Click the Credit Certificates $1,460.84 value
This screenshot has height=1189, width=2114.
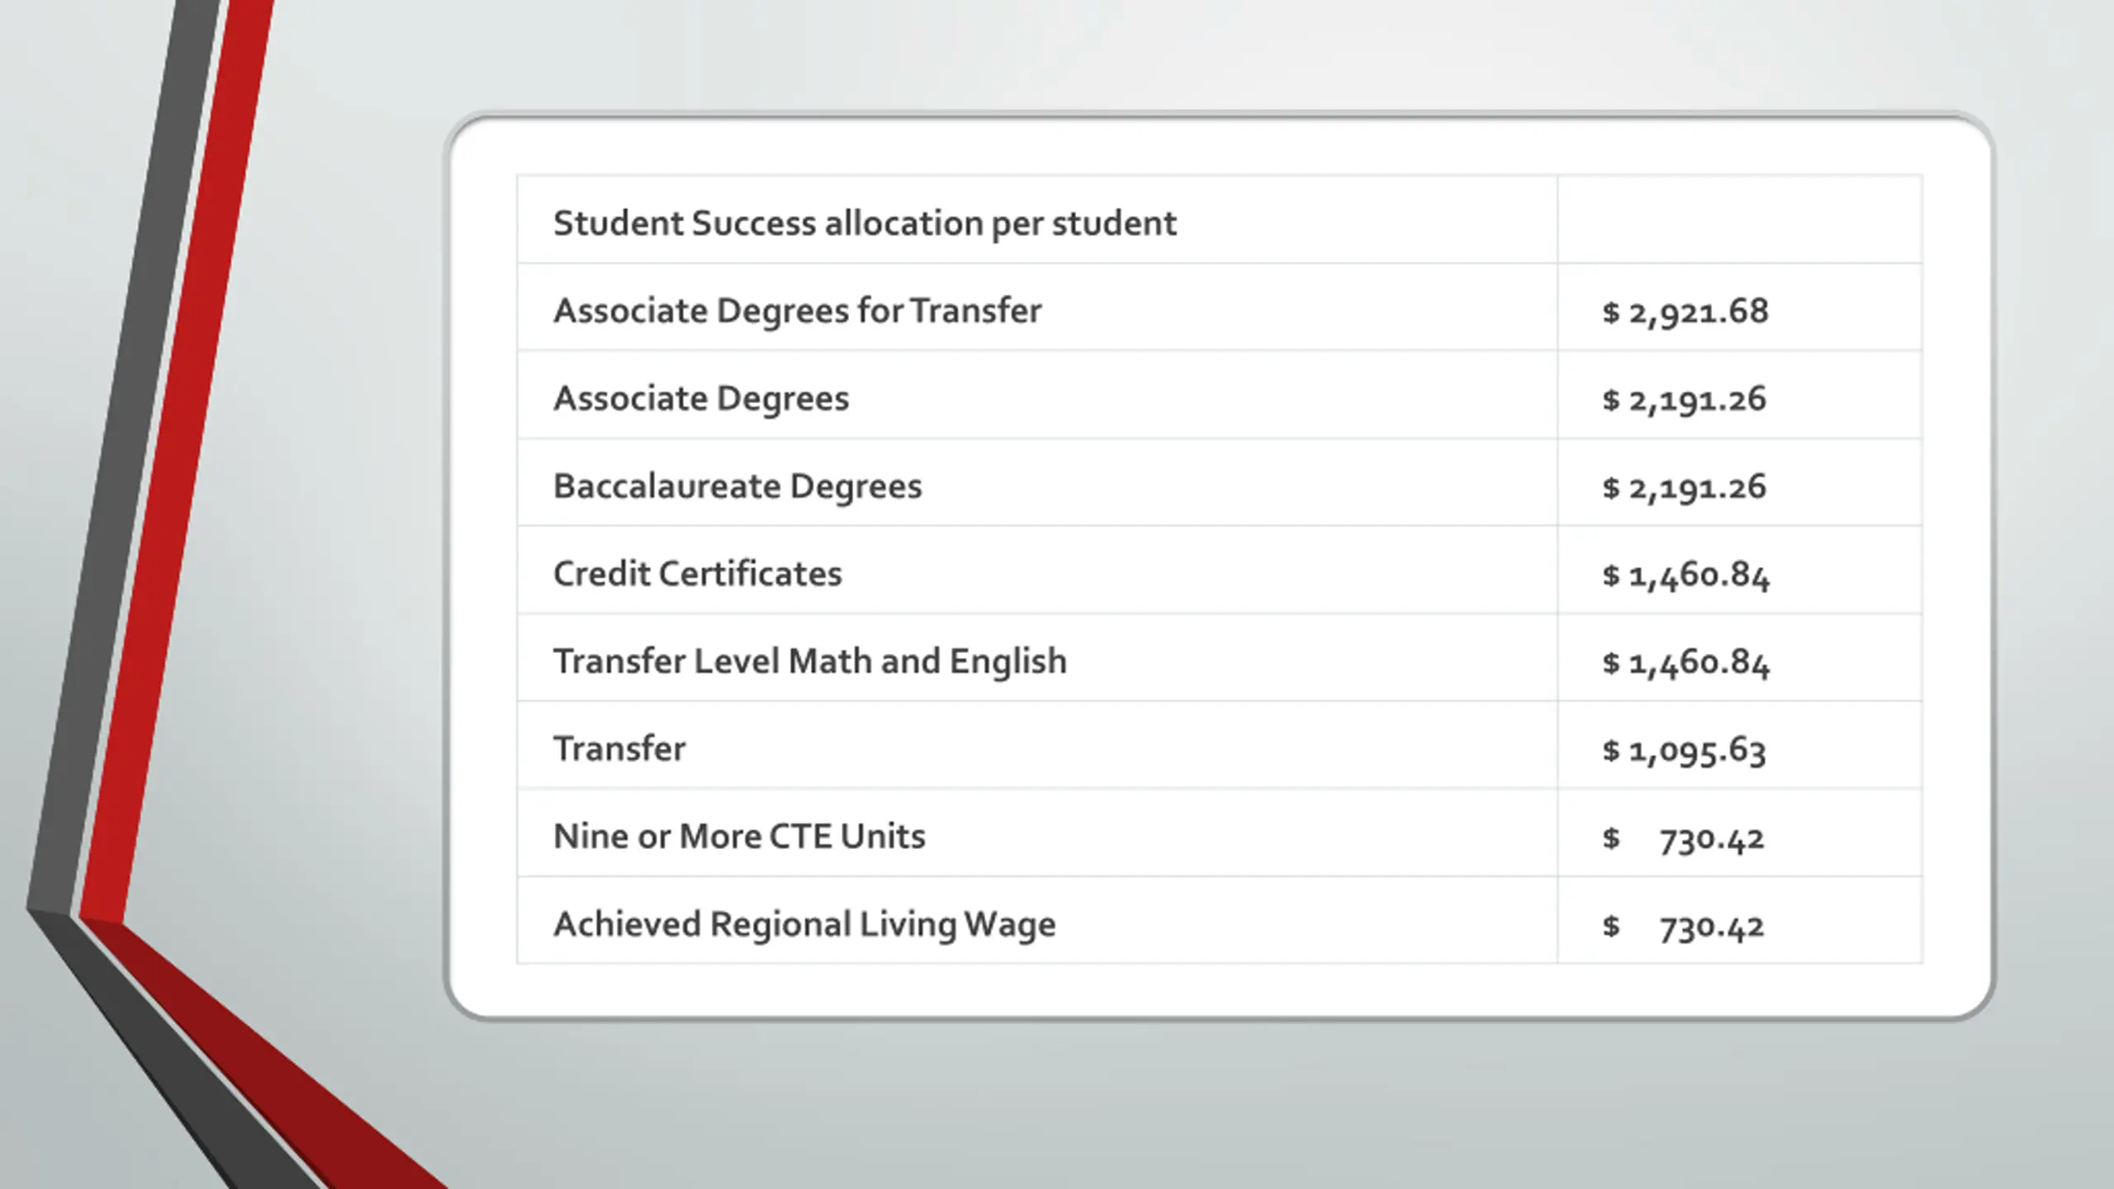point(1685,575)
